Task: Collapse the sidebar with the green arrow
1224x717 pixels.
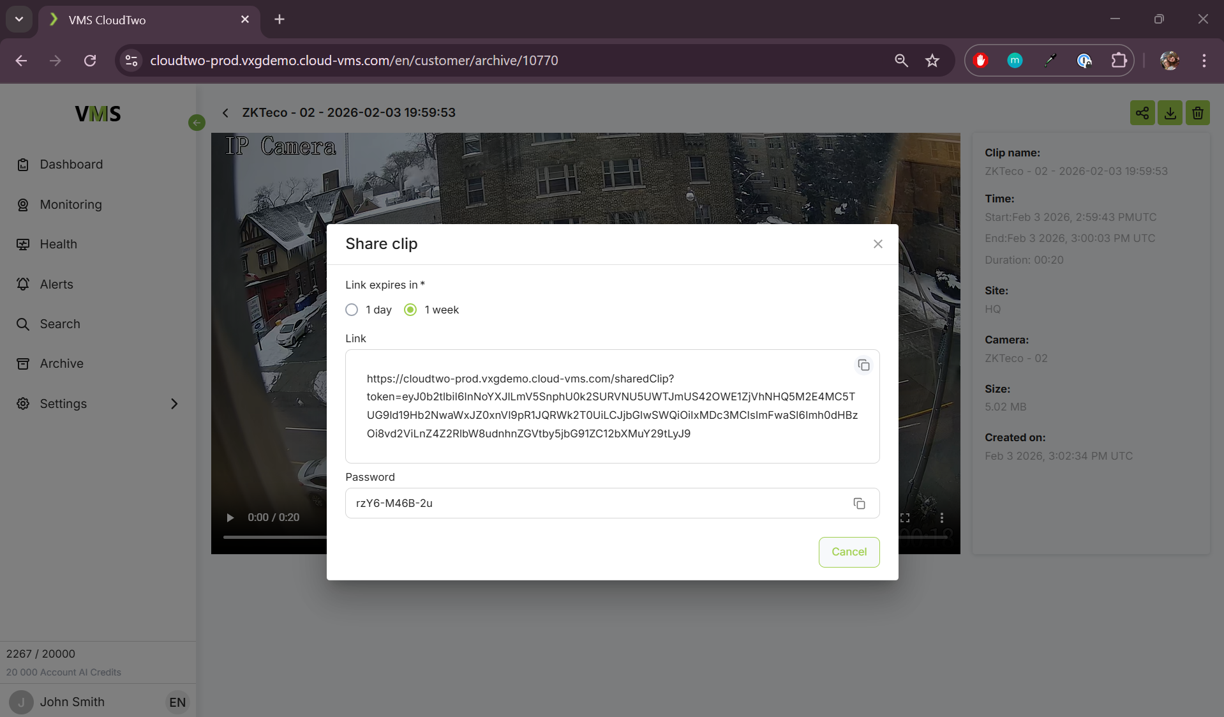Action: point(197,123)
